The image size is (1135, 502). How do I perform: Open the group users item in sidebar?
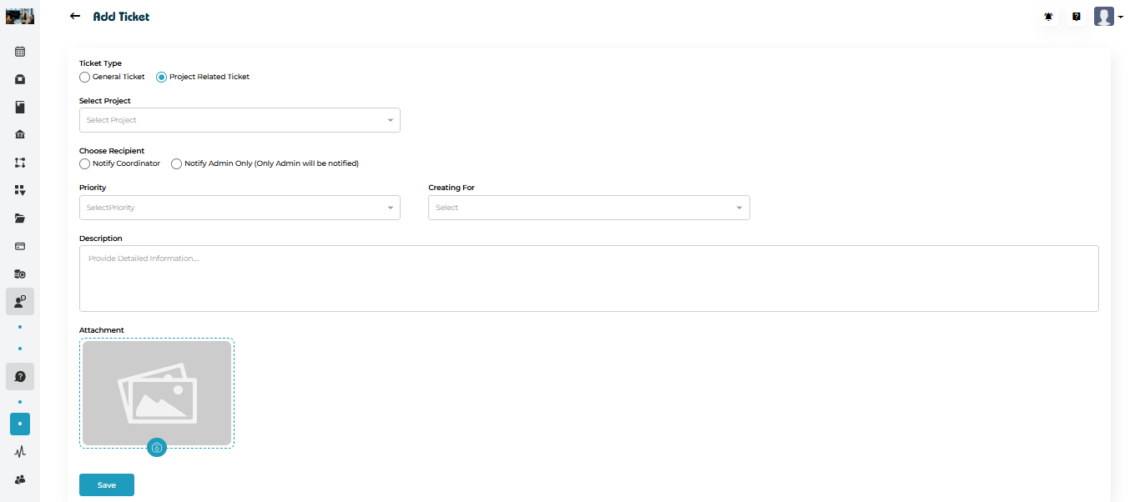click(x=20, y=479)
